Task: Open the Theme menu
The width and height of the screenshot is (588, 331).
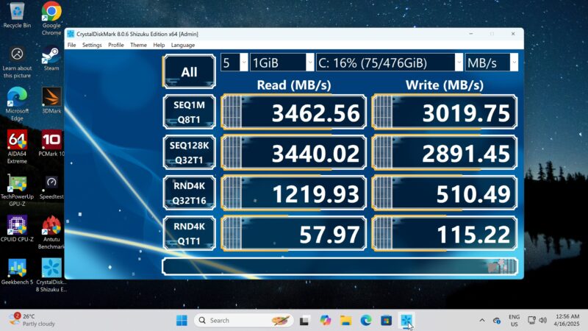Action: (138, 45)
